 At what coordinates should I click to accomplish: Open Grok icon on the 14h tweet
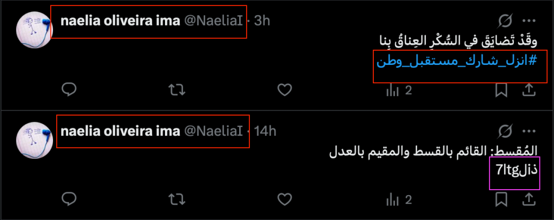pos(505,131)
